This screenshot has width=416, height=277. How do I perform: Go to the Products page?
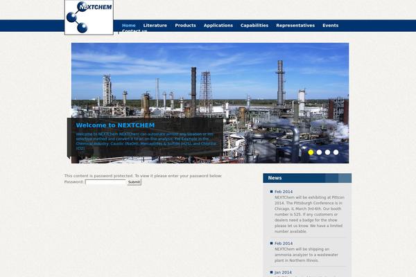coord(185,26)
